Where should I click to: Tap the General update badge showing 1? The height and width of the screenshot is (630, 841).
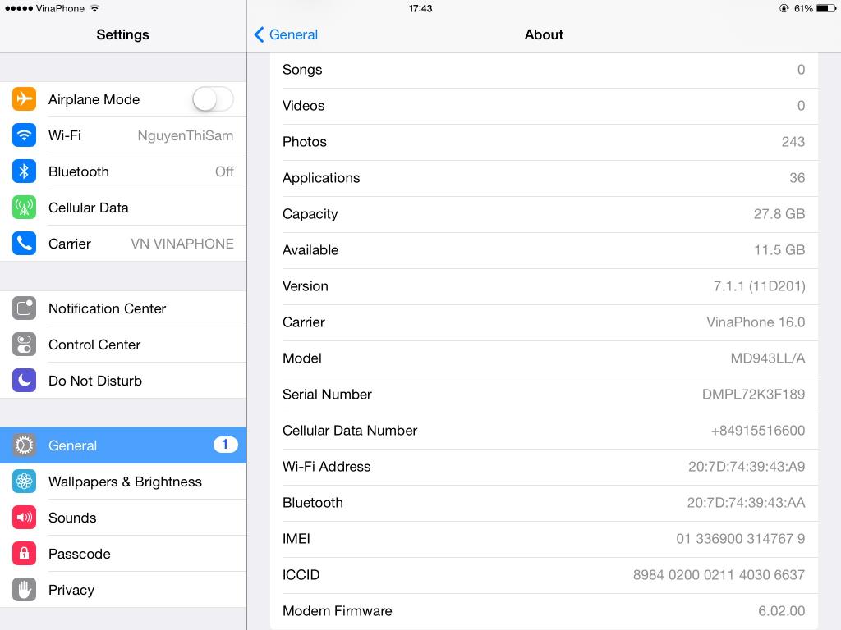pos(225,445)
